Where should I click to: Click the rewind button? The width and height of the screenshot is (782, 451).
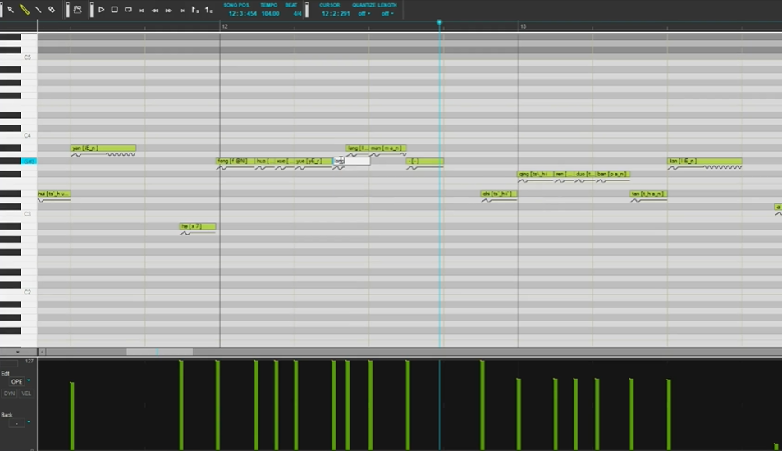[x=155, y=11]
